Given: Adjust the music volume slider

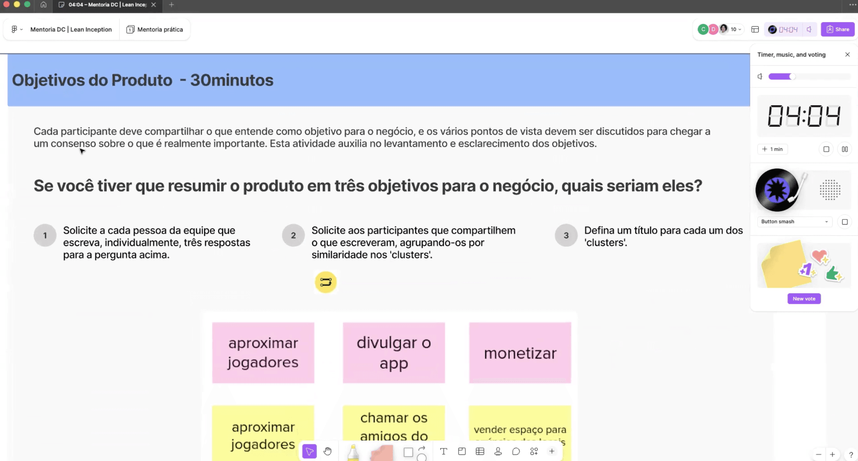Looking at the screenshot, I should point(792,77).
